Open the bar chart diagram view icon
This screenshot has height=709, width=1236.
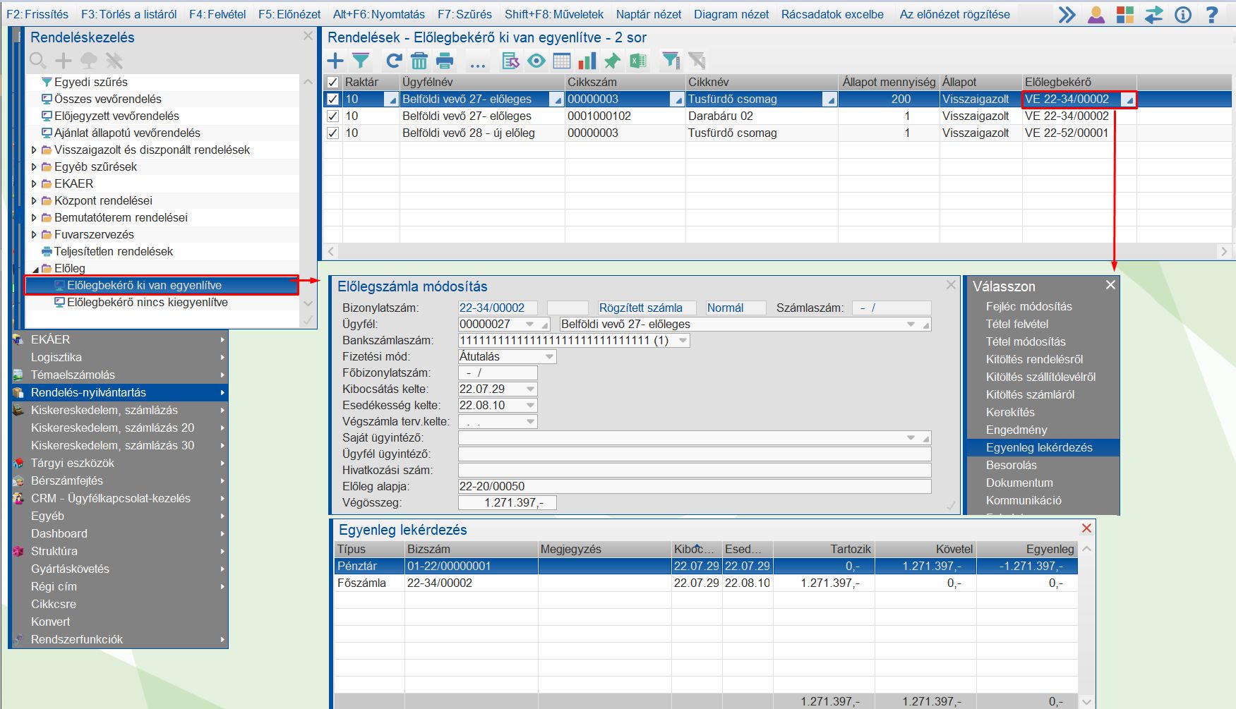pyautogui.click(x=587, y=61)
